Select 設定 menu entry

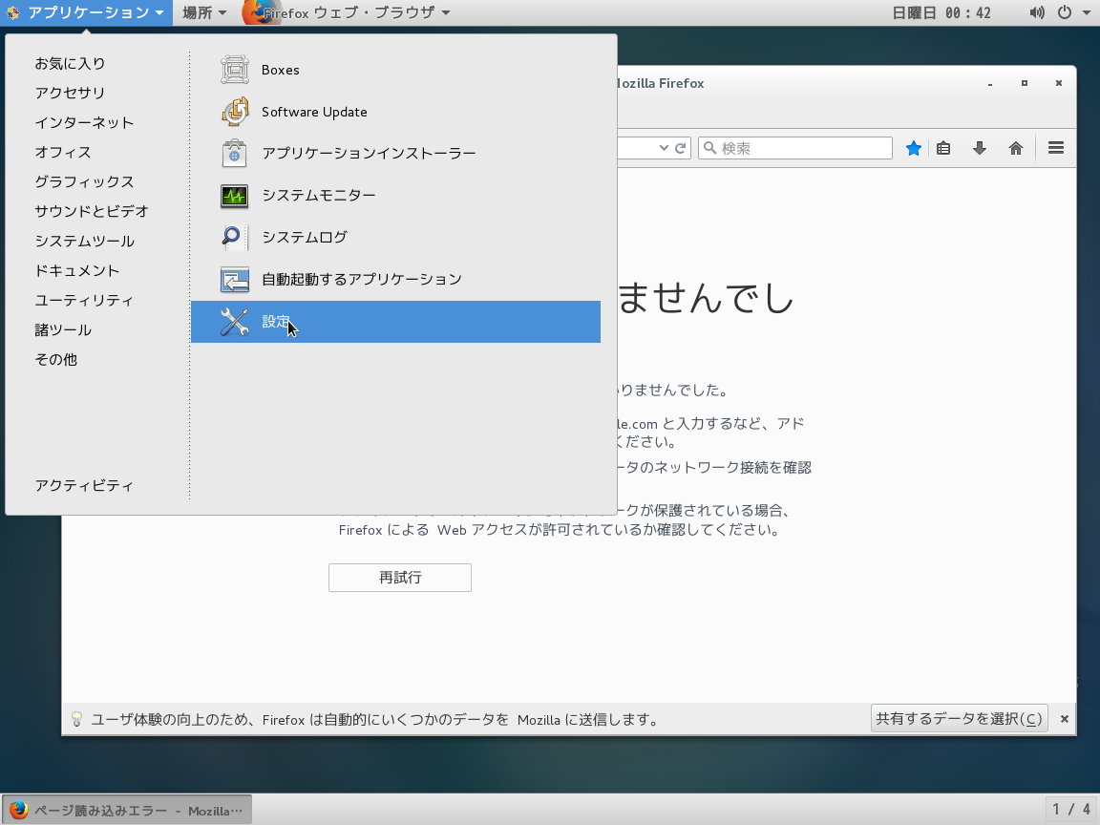click(x=395, y=322)
